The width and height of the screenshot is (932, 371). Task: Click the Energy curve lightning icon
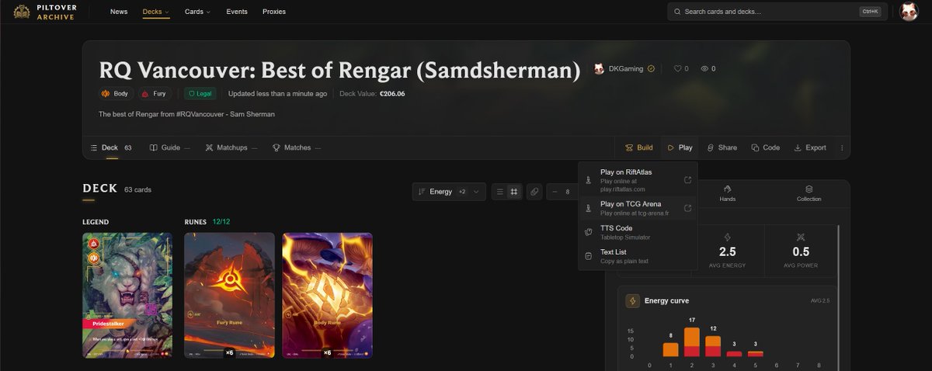(632, 301)
